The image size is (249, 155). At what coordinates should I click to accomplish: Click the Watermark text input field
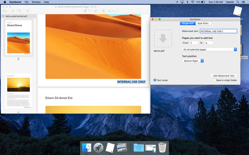click(x=218, y=31)
